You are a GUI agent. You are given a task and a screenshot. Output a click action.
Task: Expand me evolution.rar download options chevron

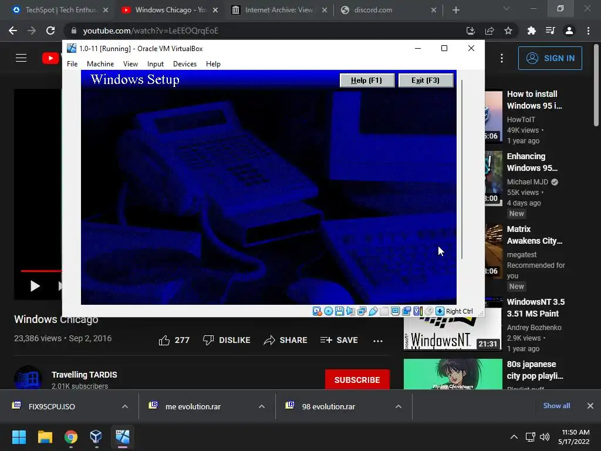pos(262,406)
